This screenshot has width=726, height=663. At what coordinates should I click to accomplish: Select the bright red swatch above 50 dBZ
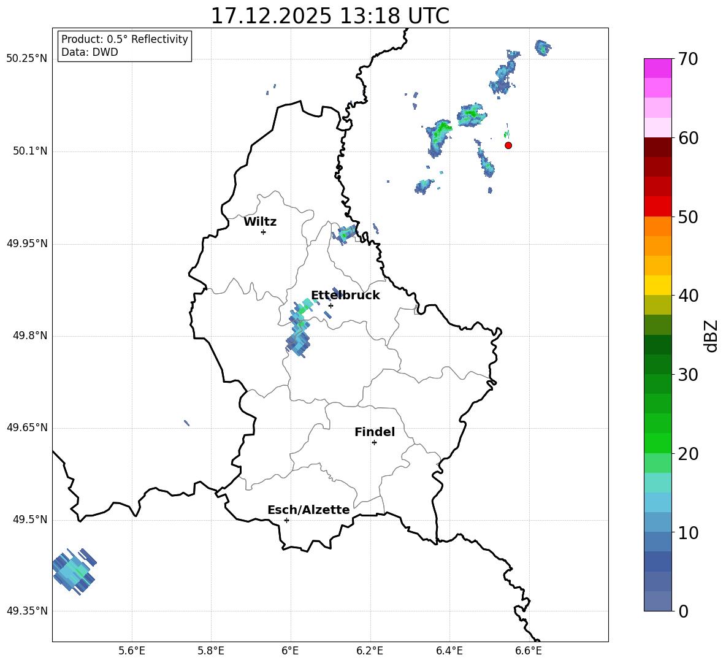tap(658, 206)
